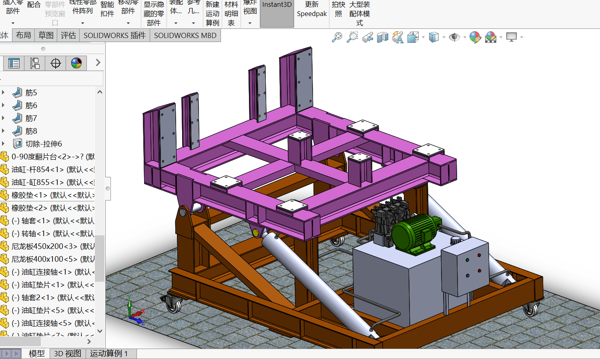This screenshot has width=600, height=359.
Task: Switch to the 草图 tab
Action: click(46, 35)
